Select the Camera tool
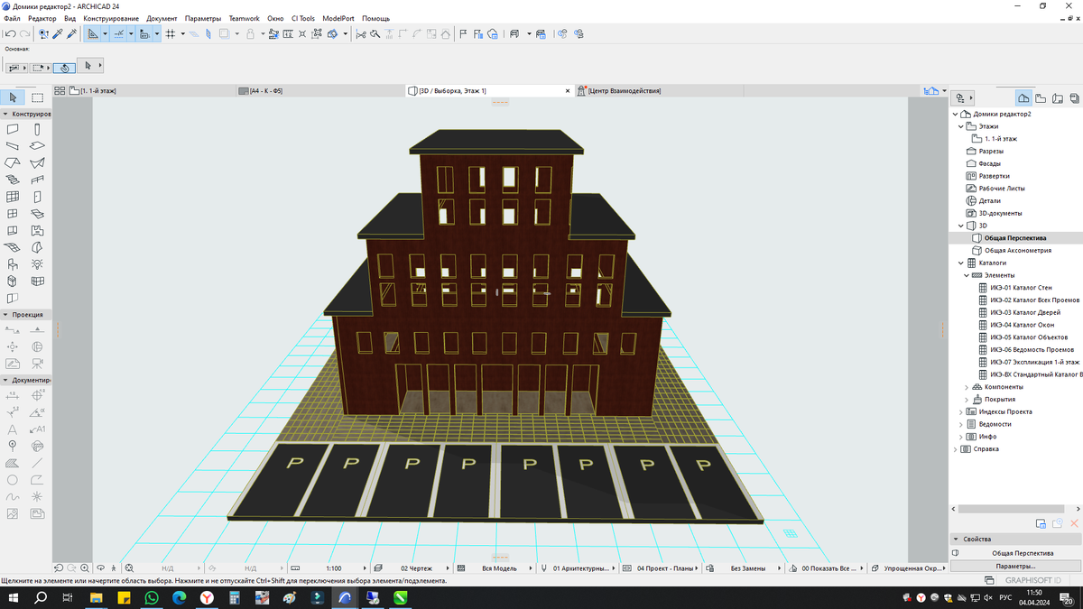This screenshot has height=609, width=1083. click(37, 364)
